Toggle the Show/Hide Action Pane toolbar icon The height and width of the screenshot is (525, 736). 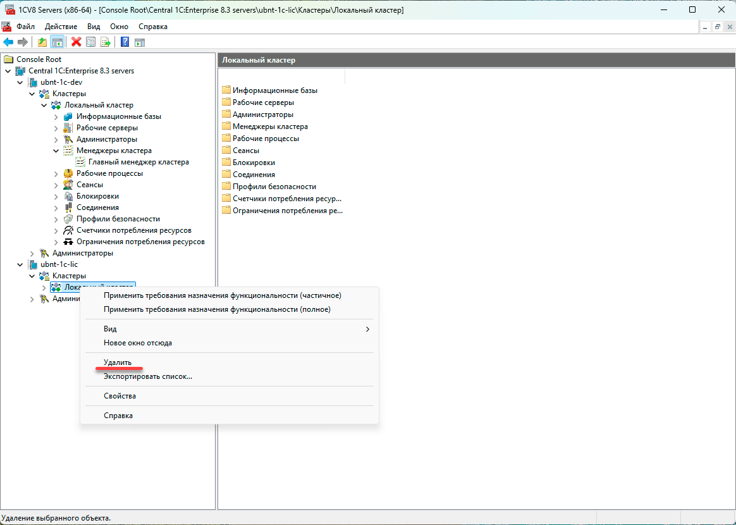(x=139, y=42)
